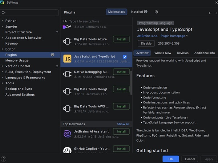Click the JetBrains AI Assistant plugin icon
Image resolution: width=218 pixels, height=163 pixels.
click(67, 133)
